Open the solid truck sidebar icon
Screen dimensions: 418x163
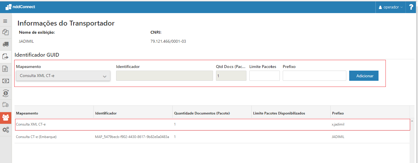[x=5, y=44]
